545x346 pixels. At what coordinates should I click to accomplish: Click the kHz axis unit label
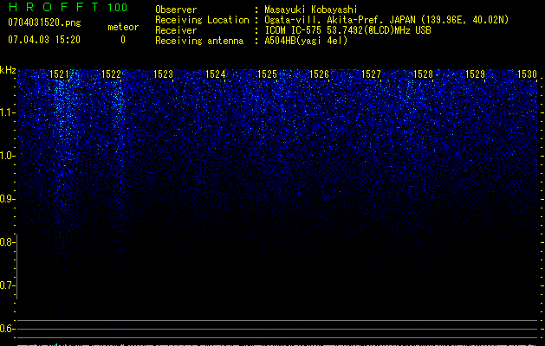(8, 70)
